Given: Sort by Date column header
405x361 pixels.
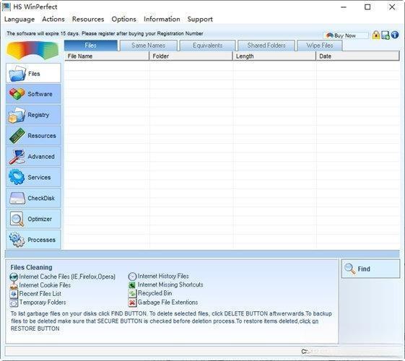Looking at the screenshot, I should (358, 56).
